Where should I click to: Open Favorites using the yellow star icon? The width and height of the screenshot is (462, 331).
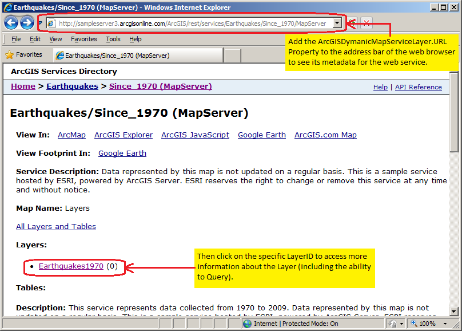pyautogui.click(x=10, y=55)
